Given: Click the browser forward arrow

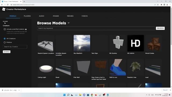Looking at the screenshot, I should tap(5, 5).
